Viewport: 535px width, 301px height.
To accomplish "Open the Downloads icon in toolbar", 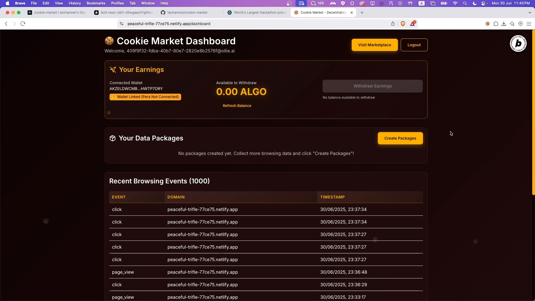I will pos(504,24).
